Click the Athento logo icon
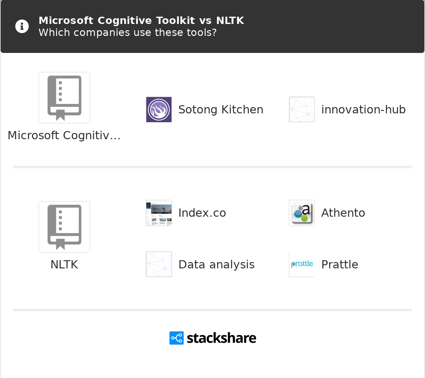This screenshot has width=425, height=378. (x=302, y=213)
